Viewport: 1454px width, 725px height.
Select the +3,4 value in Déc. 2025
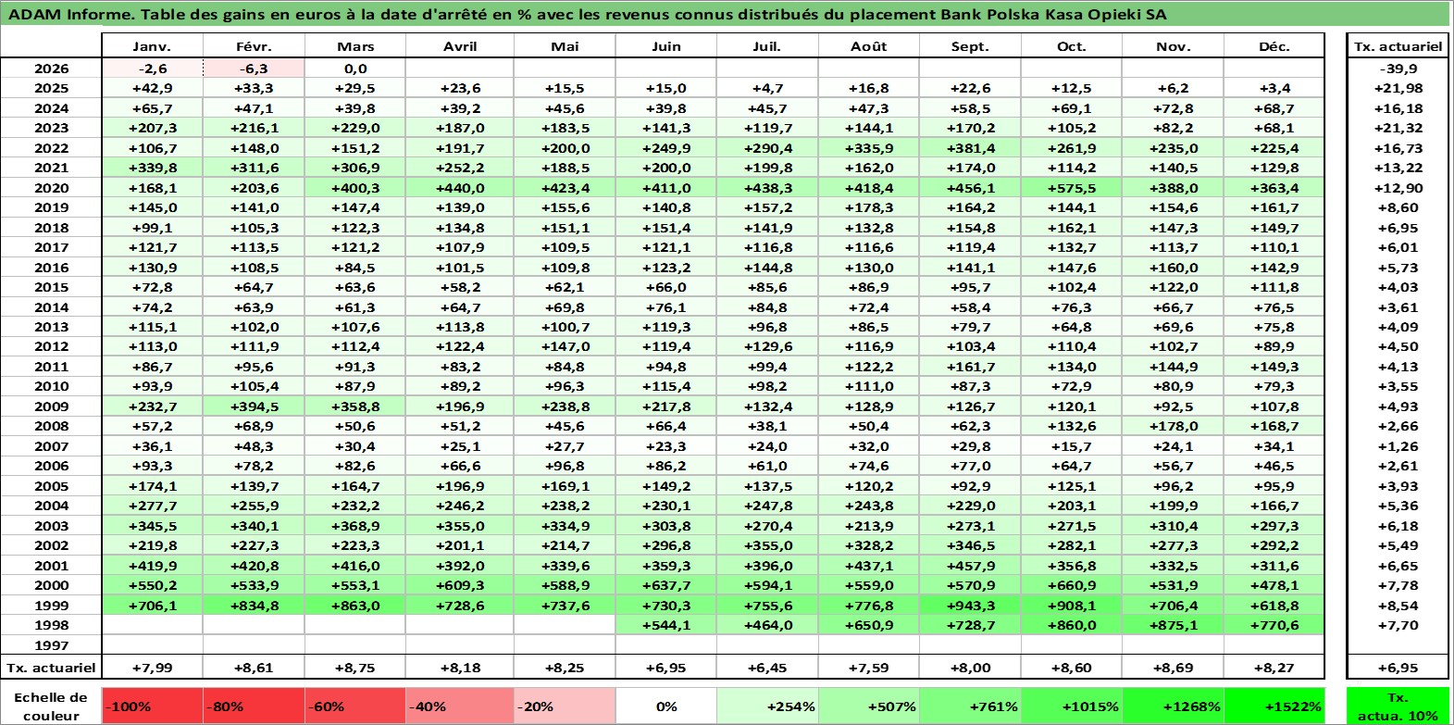click(1274, 88)
